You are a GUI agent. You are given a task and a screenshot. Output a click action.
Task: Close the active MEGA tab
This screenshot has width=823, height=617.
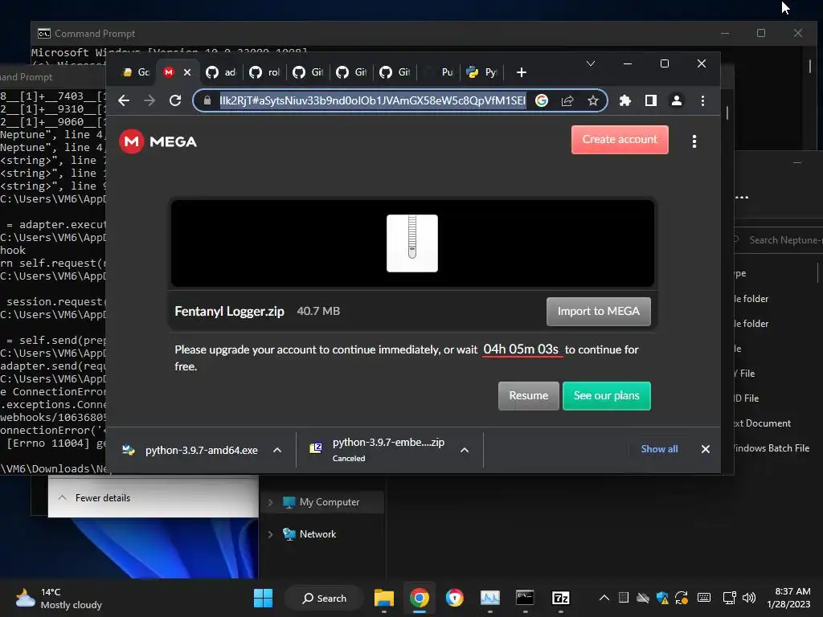(187, 72)
